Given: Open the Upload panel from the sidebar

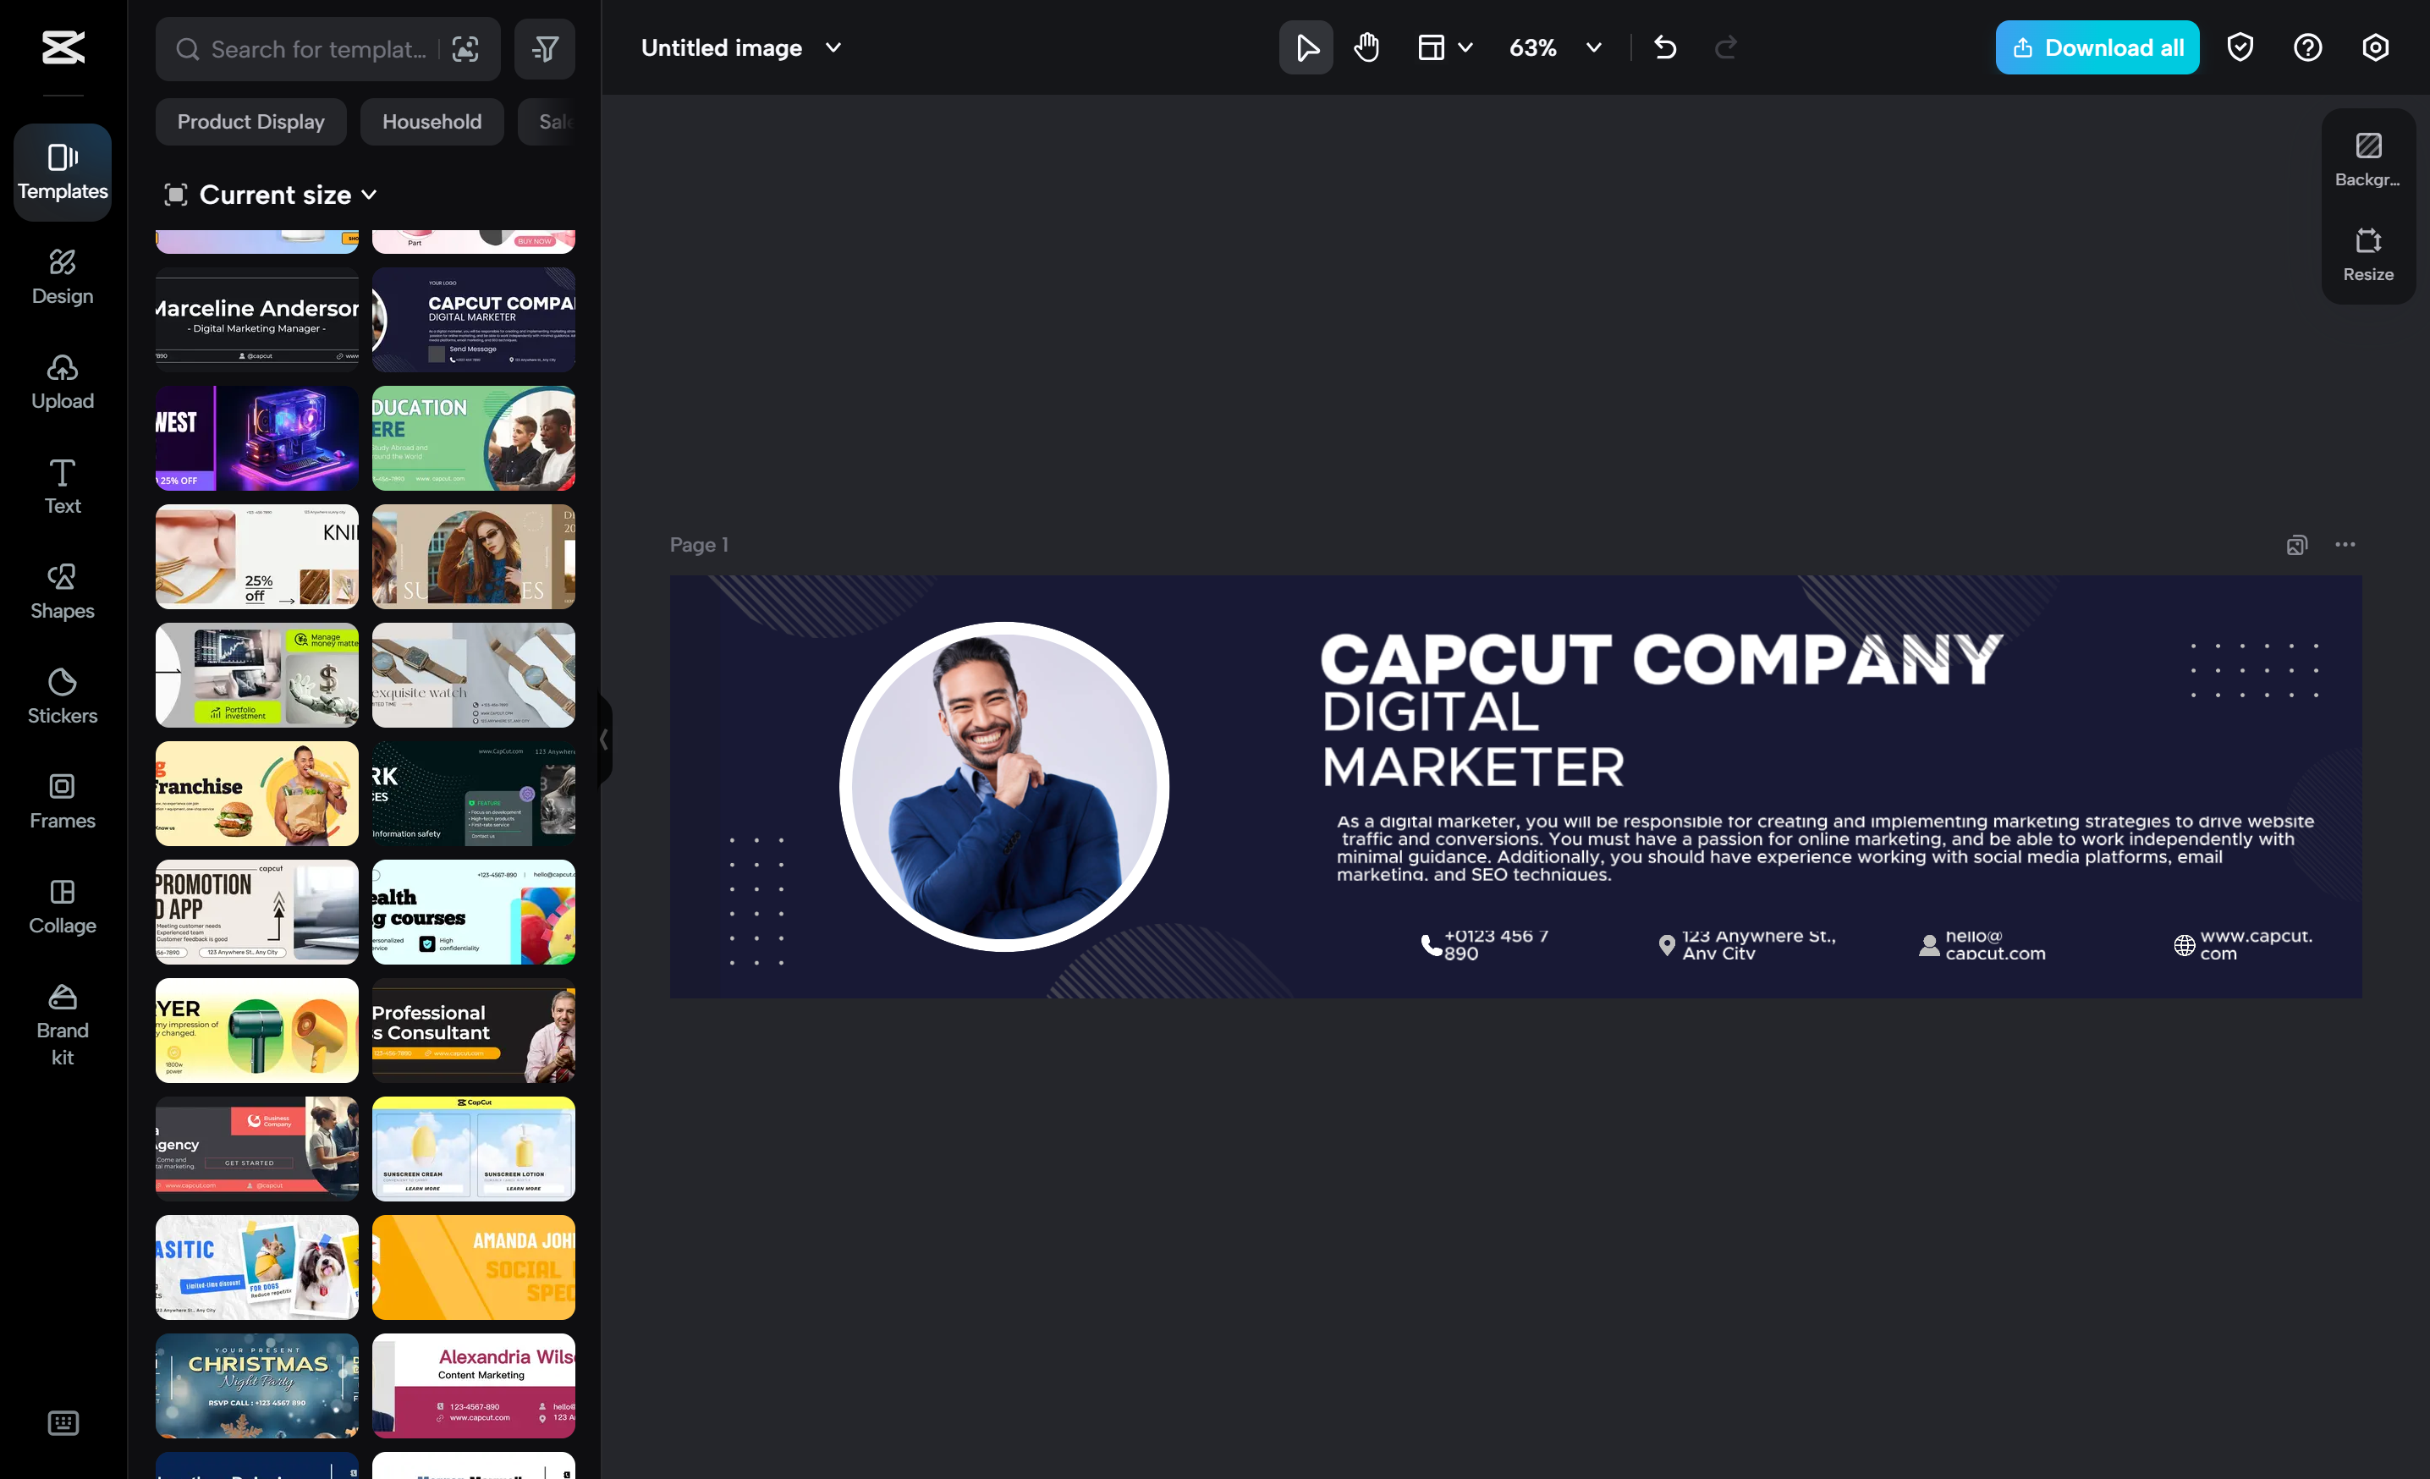Looking at the screenshot, I should click(62, 382).
